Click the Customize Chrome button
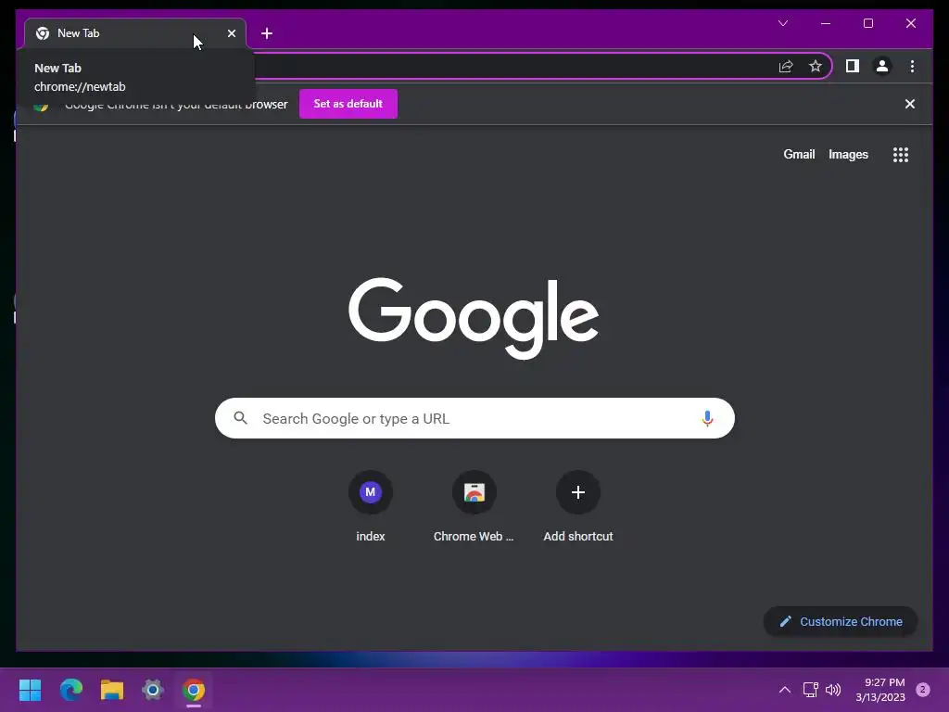 coord(841,621)
